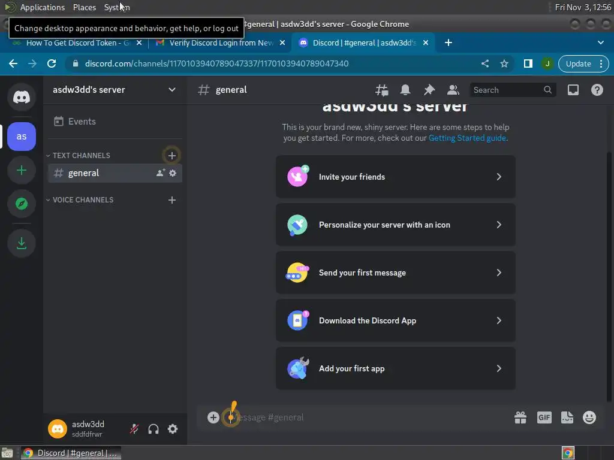Toggle Chrome side panel icon
This screenshot has width=614, height=460.
528,63
